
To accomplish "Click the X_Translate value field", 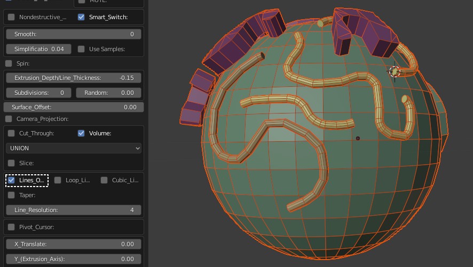I will 74,244.
